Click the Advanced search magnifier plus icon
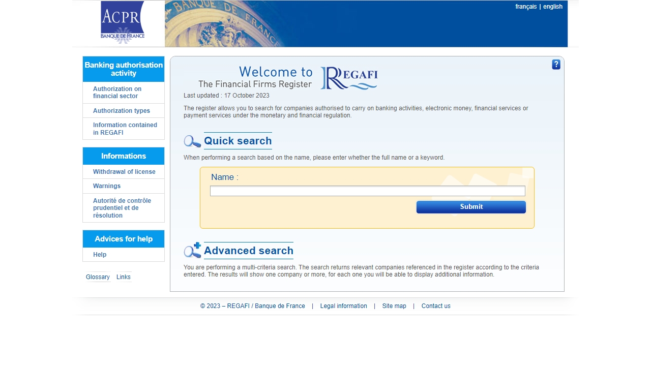Screen dimensions: 651x366 click(x=192, y=251)
